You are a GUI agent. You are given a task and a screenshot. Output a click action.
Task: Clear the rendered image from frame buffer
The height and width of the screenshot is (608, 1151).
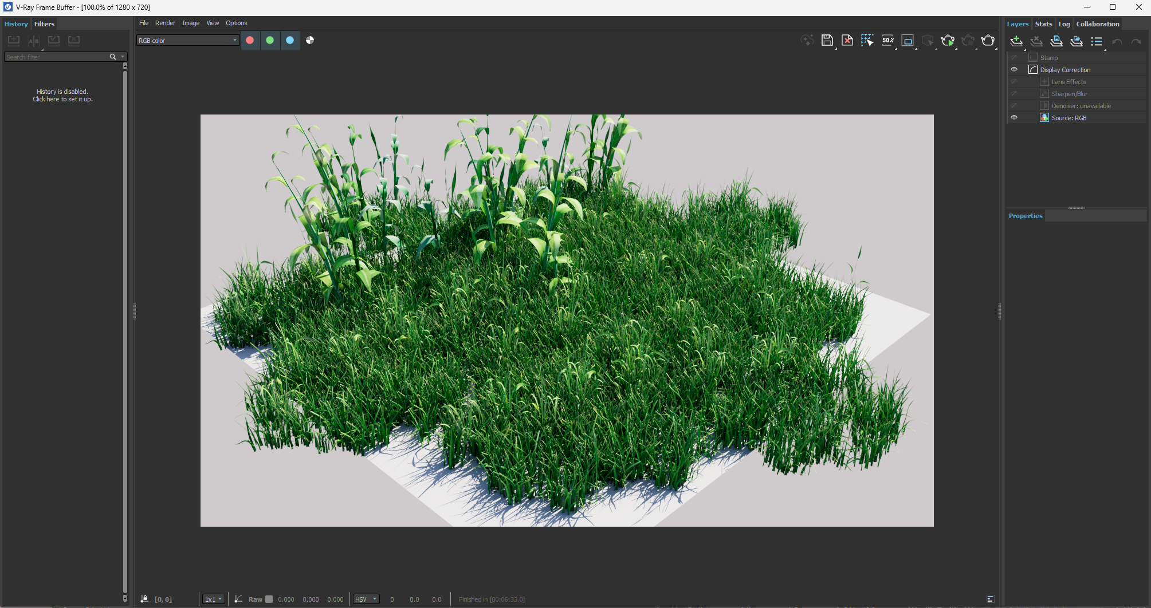click(x=847, y=40)
